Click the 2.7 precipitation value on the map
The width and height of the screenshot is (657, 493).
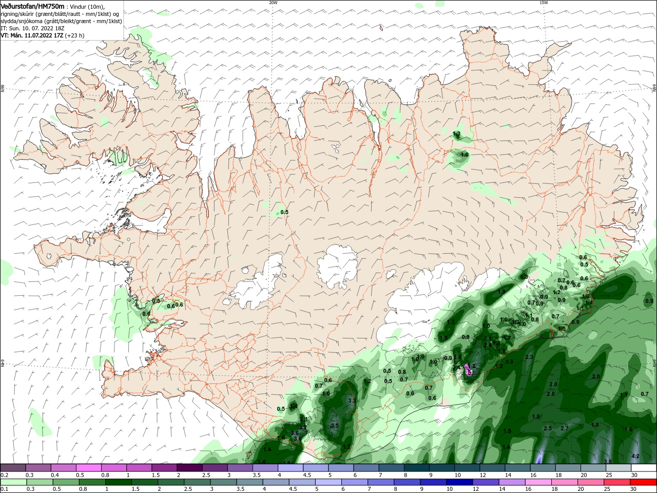565,428
